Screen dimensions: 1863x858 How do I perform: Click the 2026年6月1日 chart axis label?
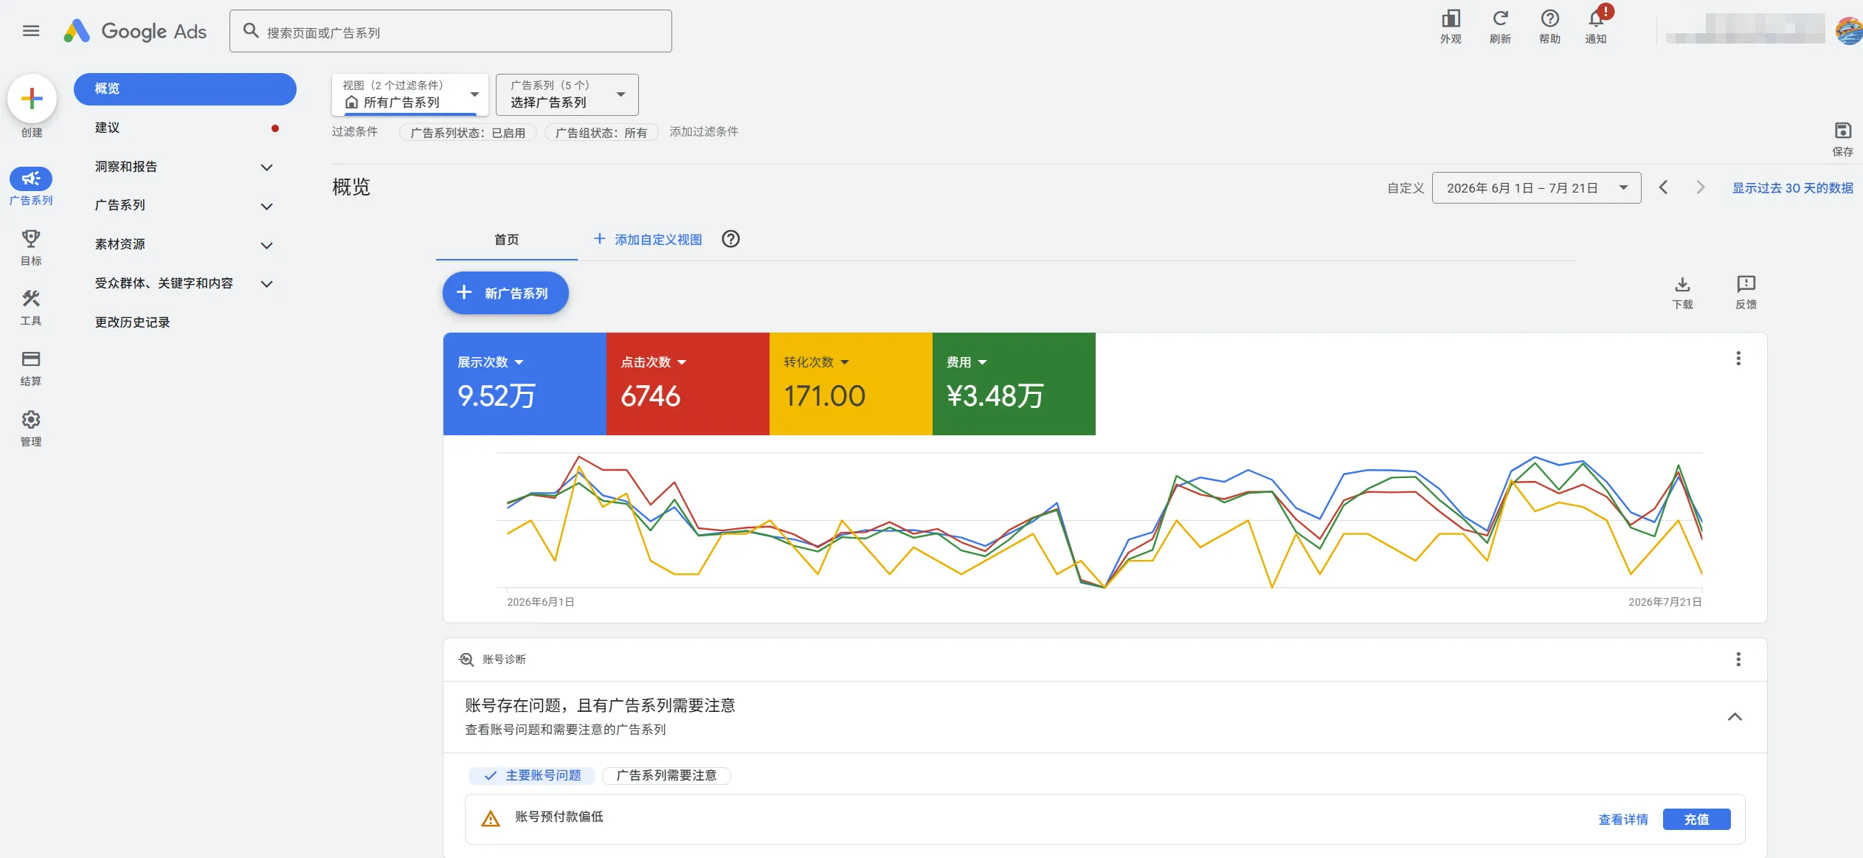point(540,602)
